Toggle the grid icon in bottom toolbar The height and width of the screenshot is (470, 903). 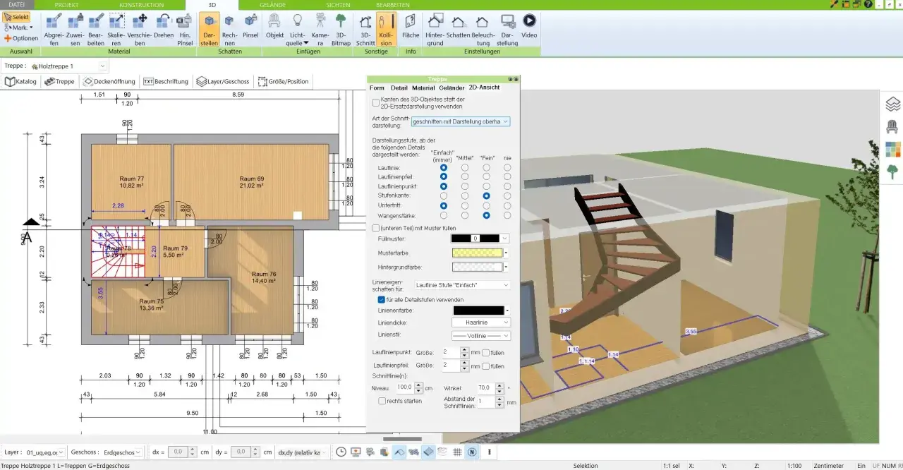click(x=457, y=452)
